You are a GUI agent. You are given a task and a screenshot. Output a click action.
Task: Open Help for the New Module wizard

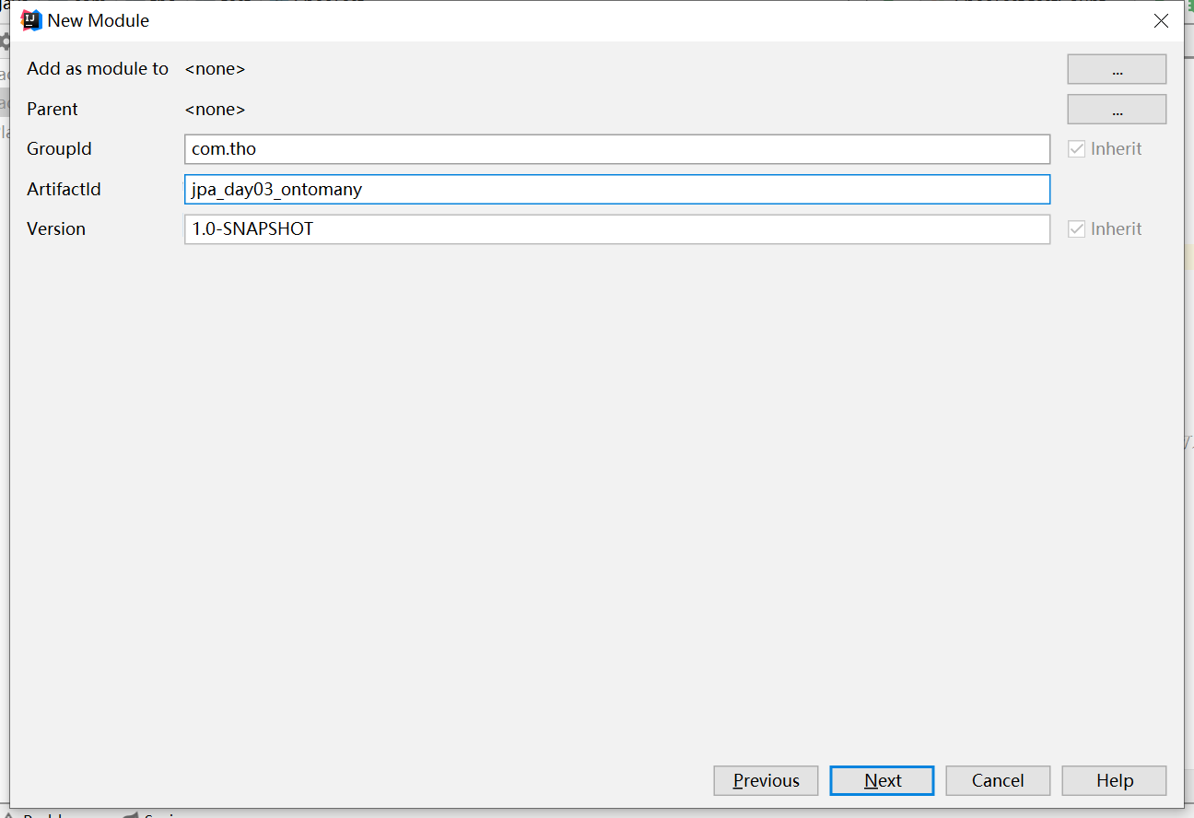[x=1114, y=780]
